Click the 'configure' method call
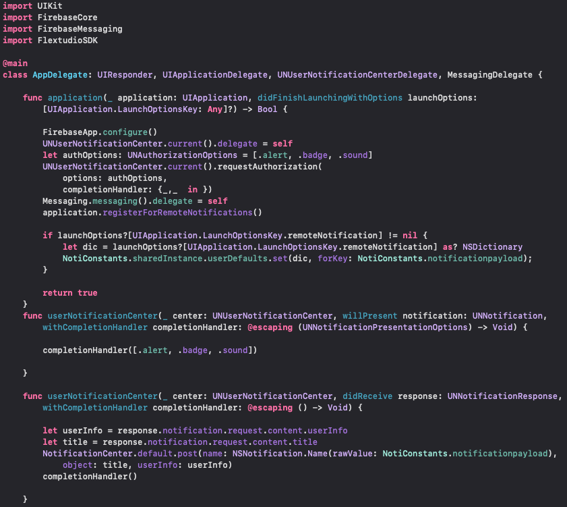This screenshot has height=507, width=567. (x=125, y=132)
